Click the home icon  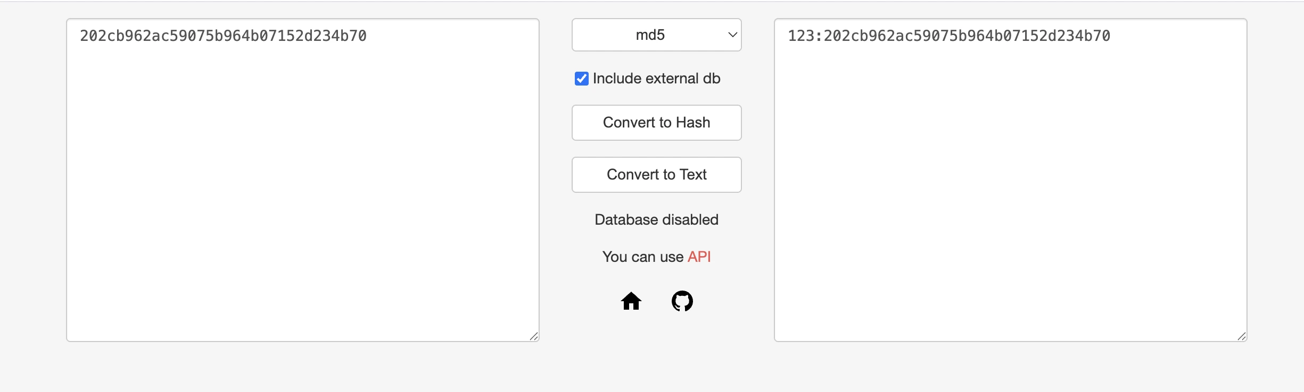pos(631,301)
